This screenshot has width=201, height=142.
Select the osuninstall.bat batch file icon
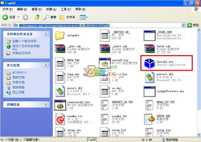[60, 105]
